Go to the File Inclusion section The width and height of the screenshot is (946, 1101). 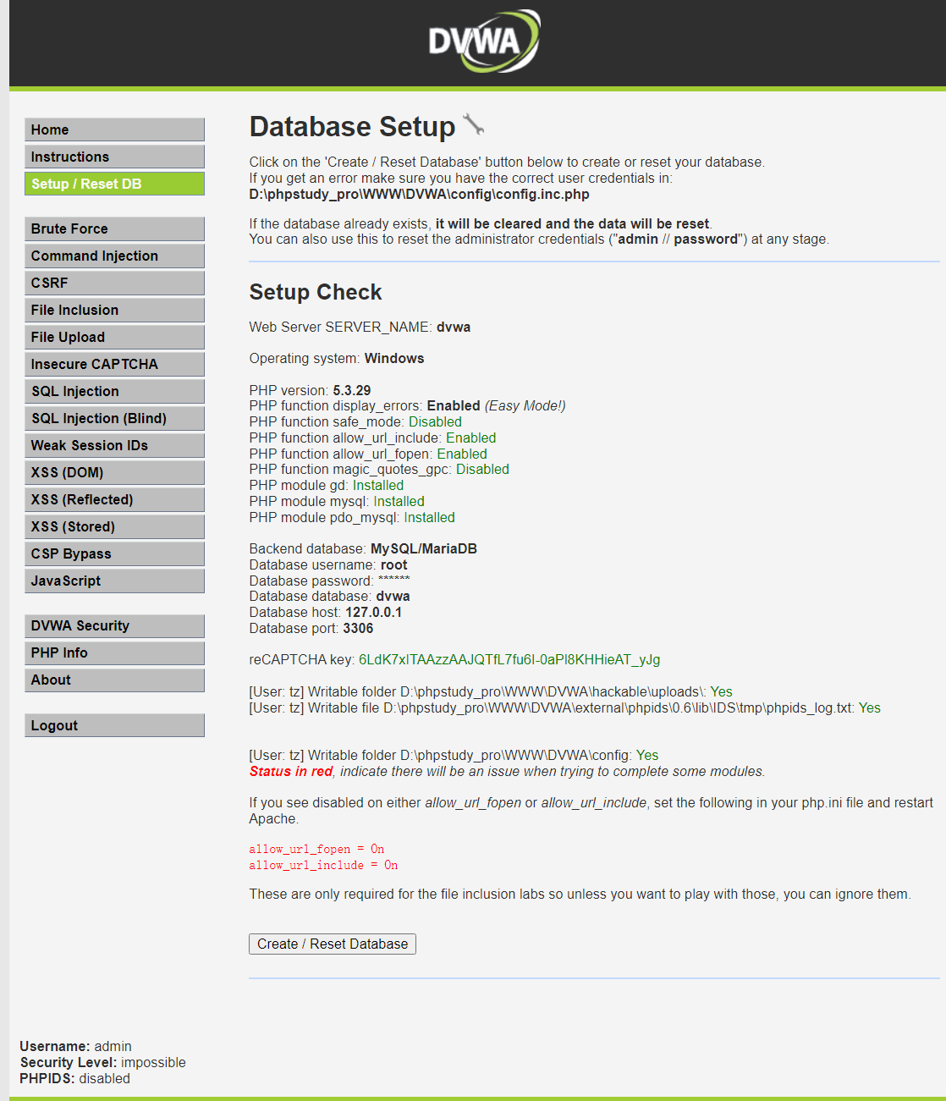coord(114,310)
